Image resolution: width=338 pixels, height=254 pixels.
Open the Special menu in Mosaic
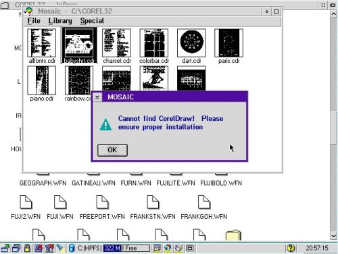pyautogui.click(x=92, y=21)
